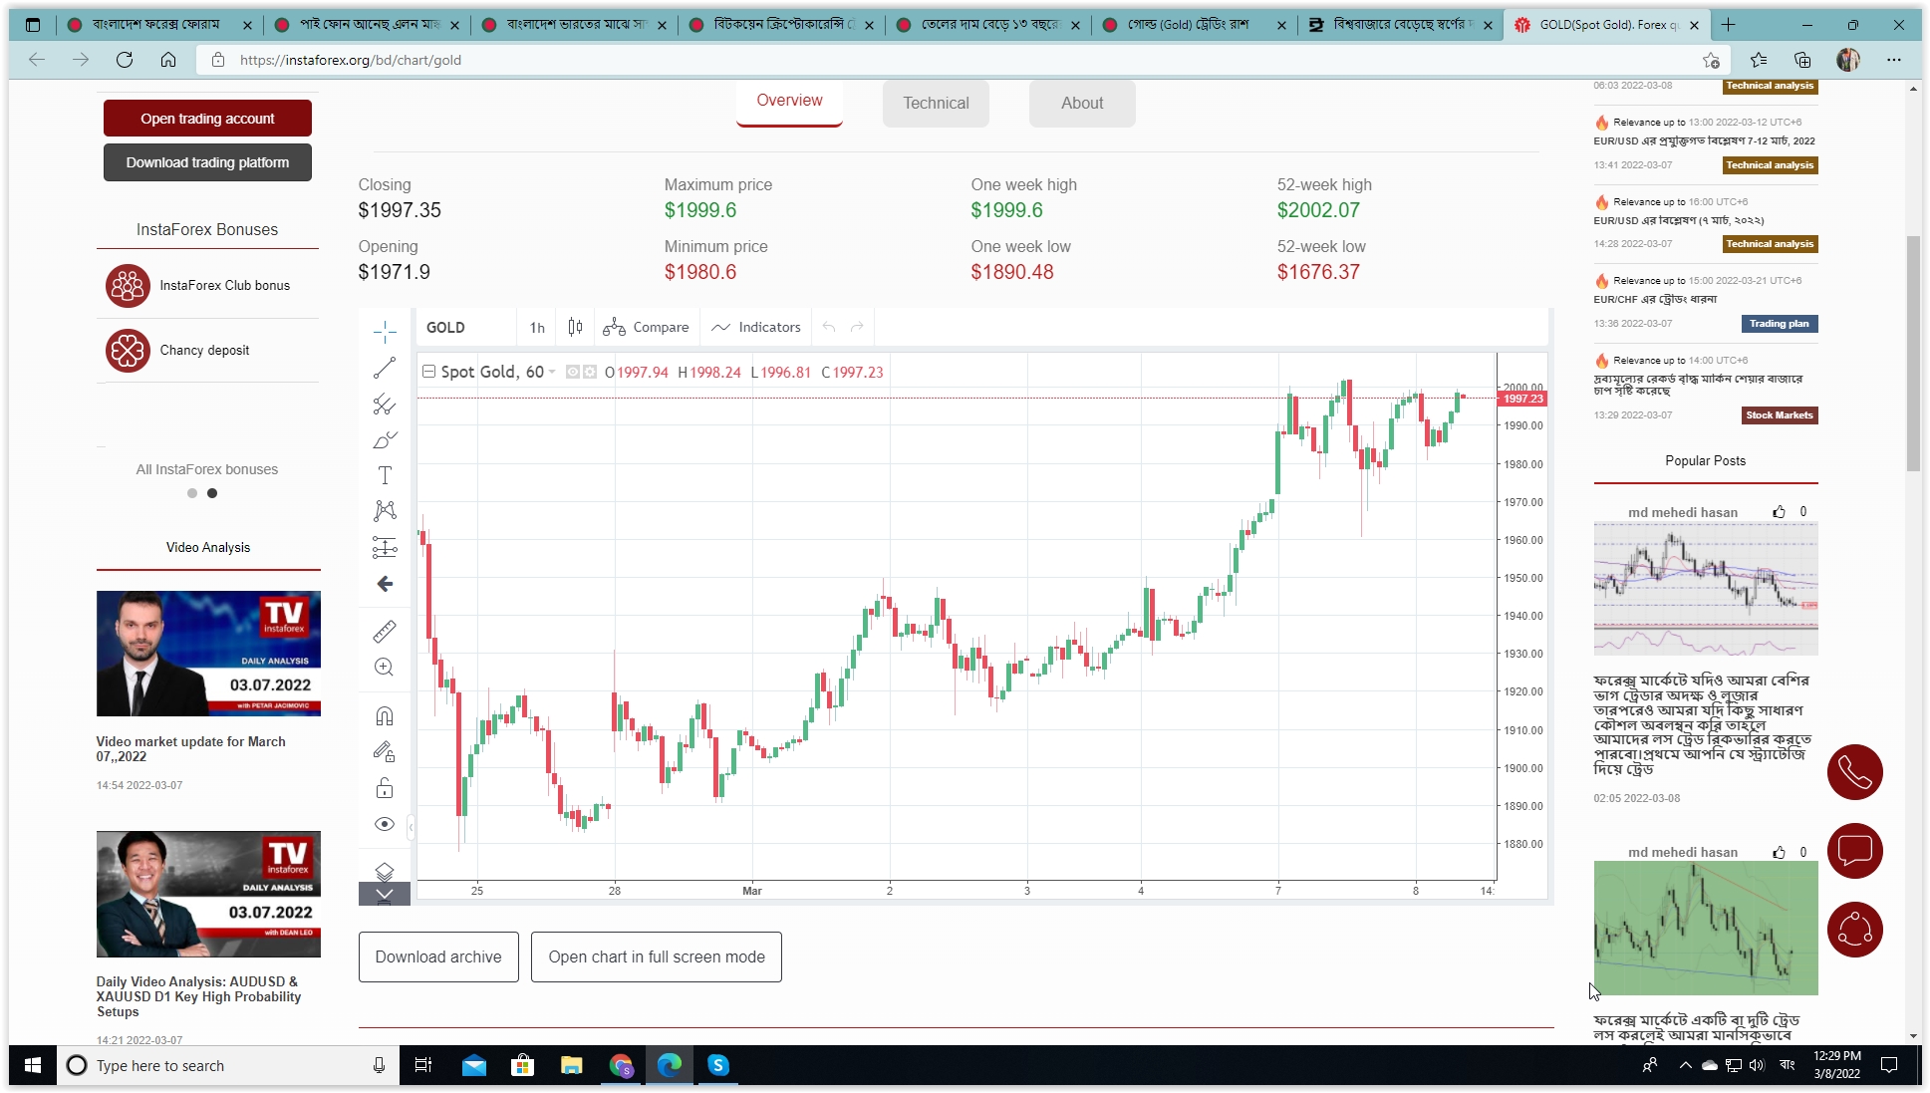Click Open trading account button
1930x1093 pixels.
pyautogui.click(x=207, y=119)
